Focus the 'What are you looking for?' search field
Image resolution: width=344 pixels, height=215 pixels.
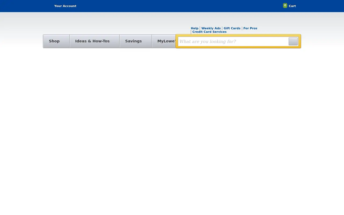click(x=233, y=41)
